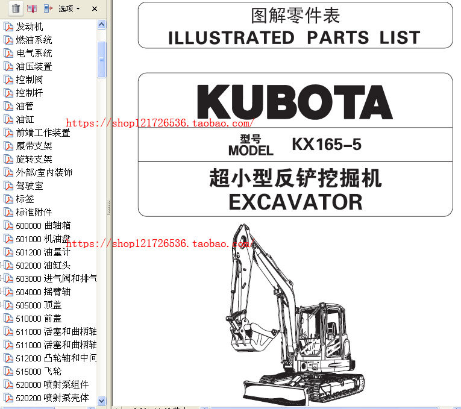
Task: Click the bookmark icon beside 控制阀
Action: pyautogui.click(x=8, y=80)
